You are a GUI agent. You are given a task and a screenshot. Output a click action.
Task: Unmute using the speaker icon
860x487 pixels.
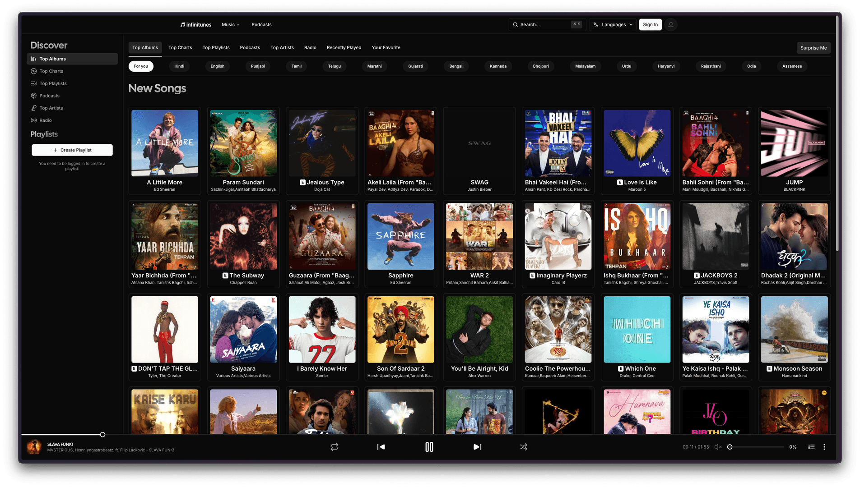pyautogui.click(x=718, y=447)
